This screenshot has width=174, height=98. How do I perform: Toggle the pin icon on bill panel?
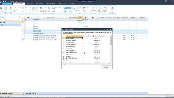pyautogui.click(x=19, y=17)
